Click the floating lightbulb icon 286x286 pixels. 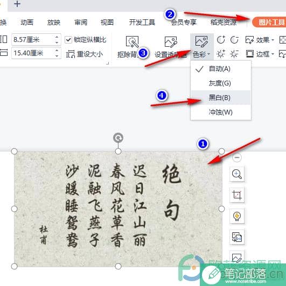coord(237,216)
